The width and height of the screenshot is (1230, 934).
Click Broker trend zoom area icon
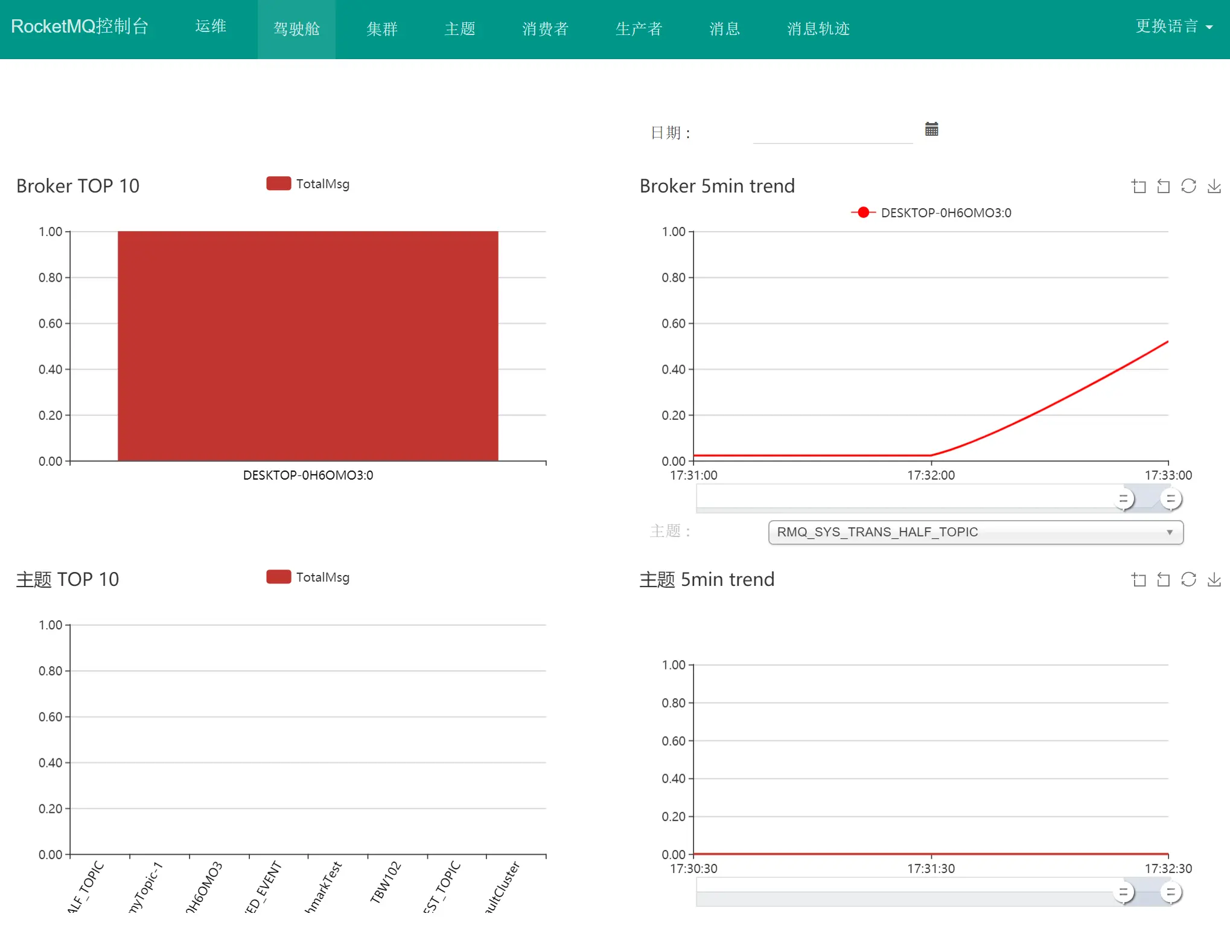pos(1139,186)
